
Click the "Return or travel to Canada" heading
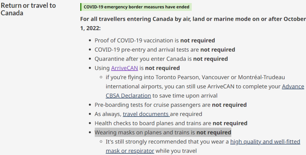[x=28, y=9]
